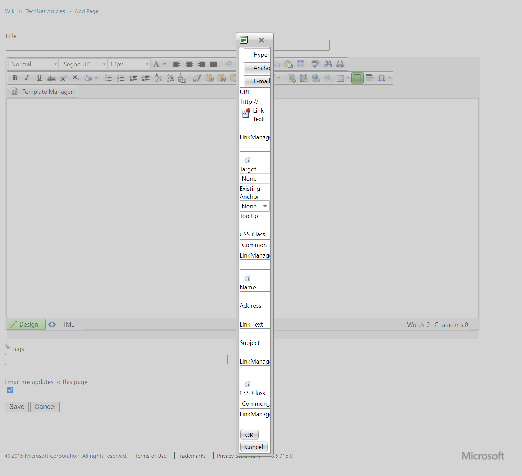Open Find and Replace with the binoculars icon
522x476 pixels.
tap(328, 64)
